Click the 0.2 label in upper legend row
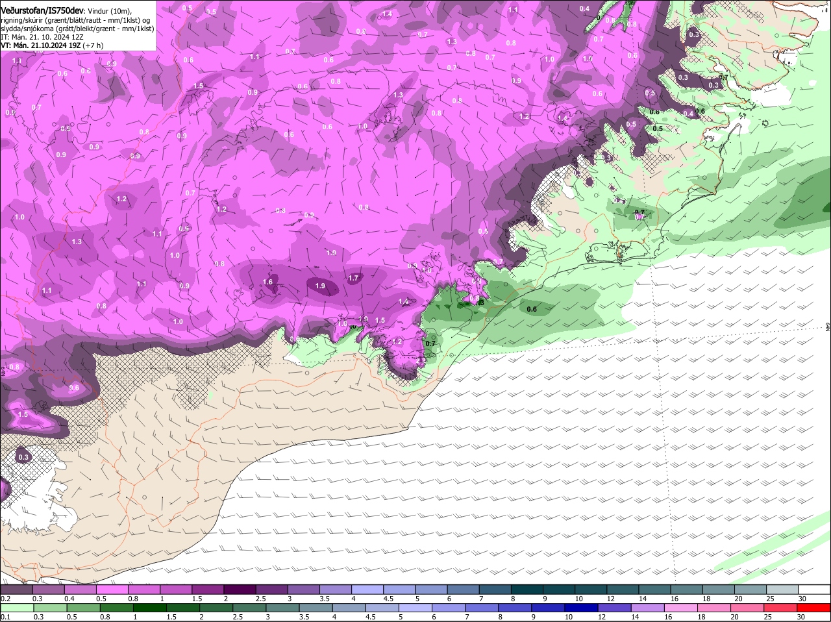The width and height of the screenshot is (831, 622). [x=6, y=599]
